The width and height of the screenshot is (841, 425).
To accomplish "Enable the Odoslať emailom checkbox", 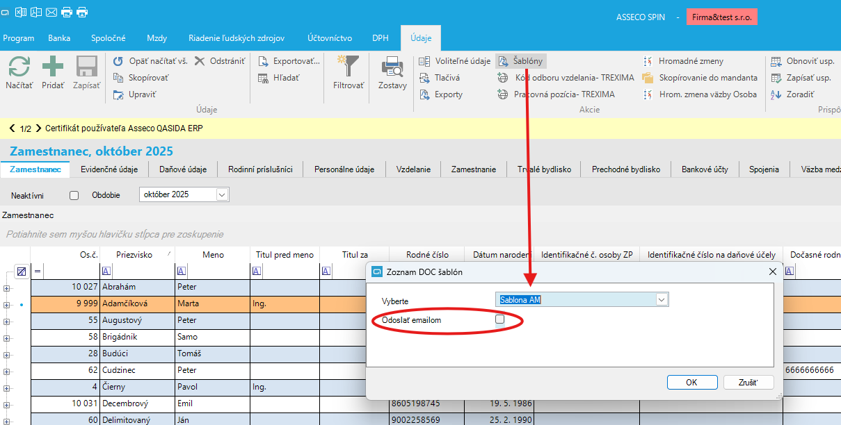I will tap(499, 319).
